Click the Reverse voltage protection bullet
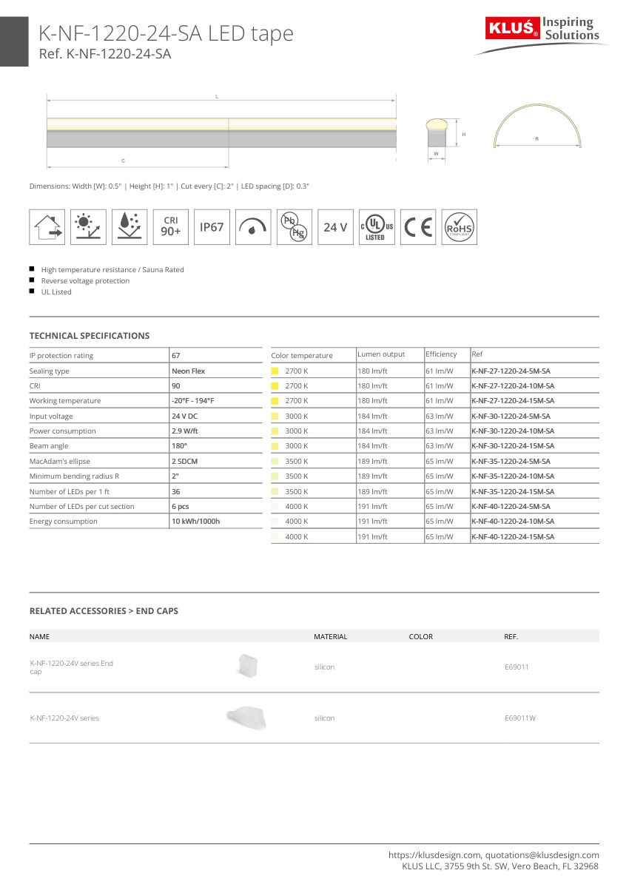Image resolution: width=629 pixels, height=890 pixels. coord(85,281)
